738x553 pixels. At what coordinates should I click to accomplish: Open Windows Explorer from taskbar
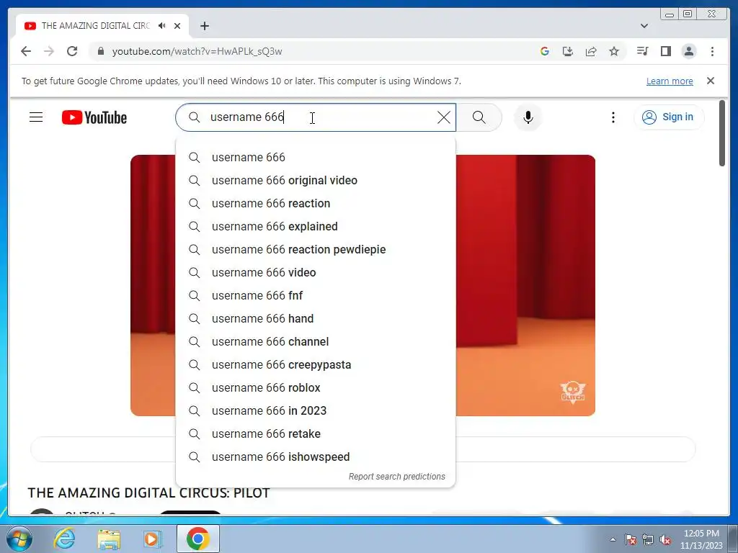click(x=109, y=539)
